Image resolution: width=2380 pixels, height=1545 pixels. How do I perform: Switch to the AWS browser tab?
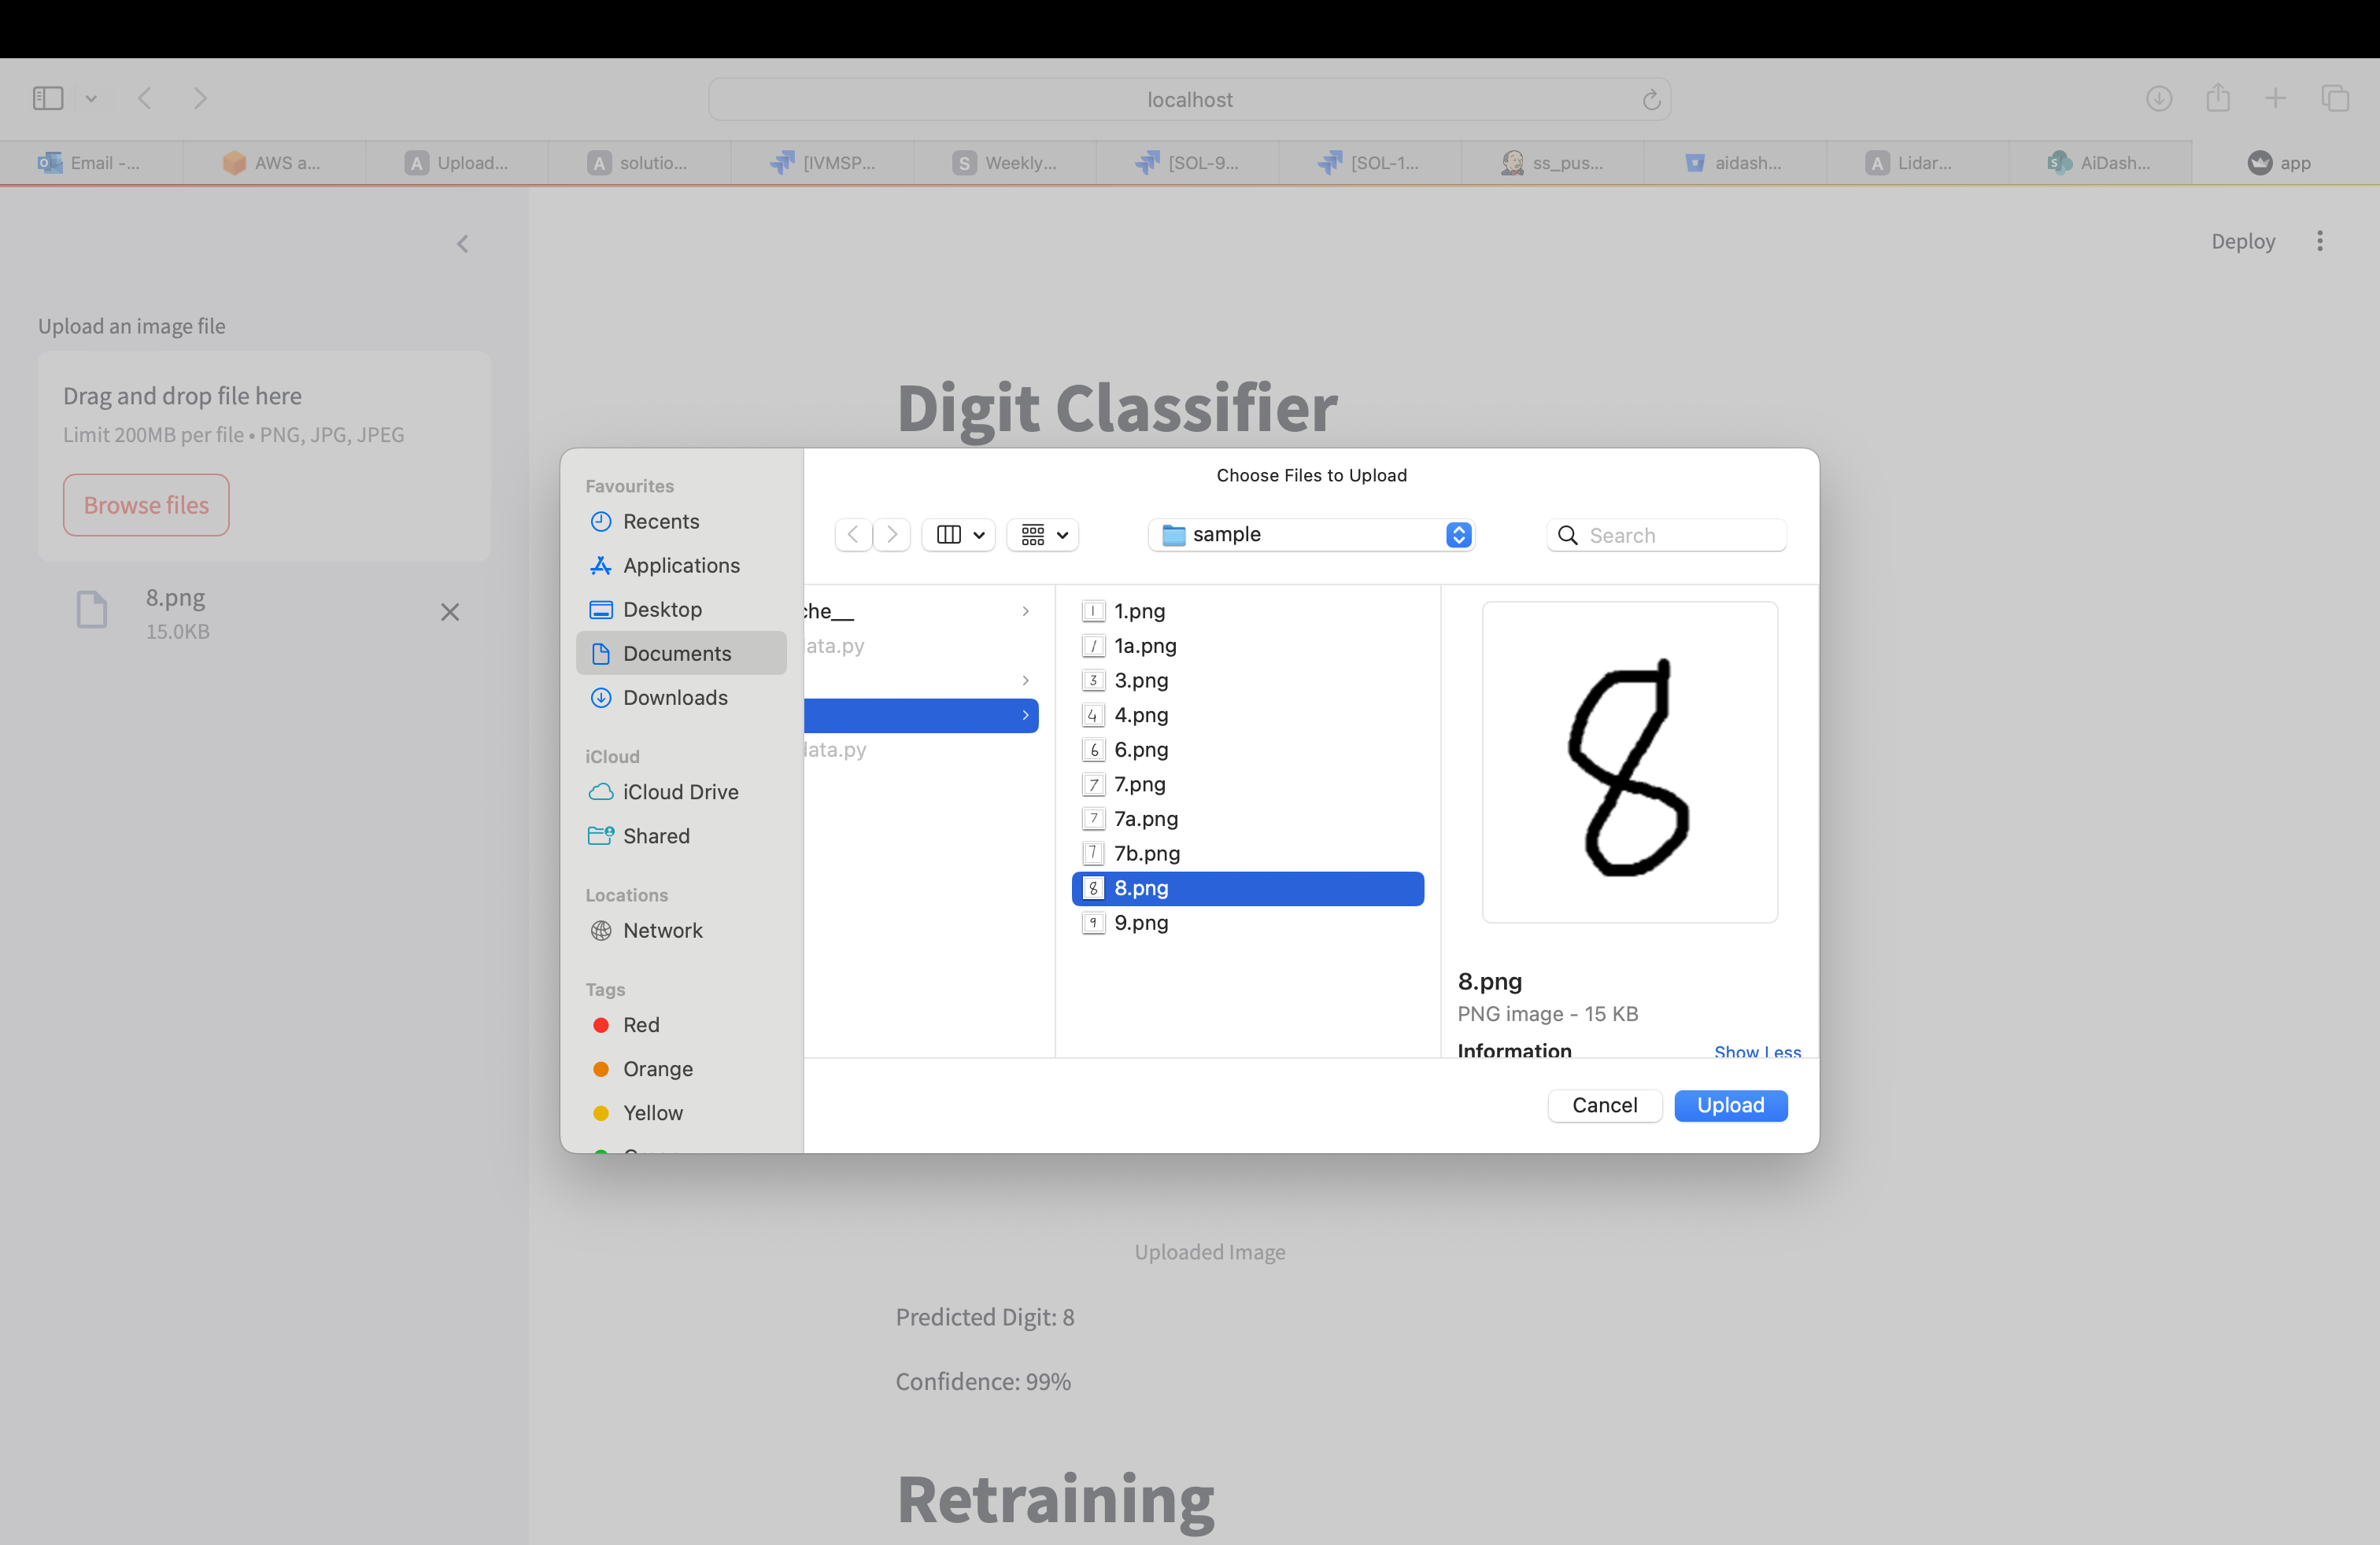point(273,163)
